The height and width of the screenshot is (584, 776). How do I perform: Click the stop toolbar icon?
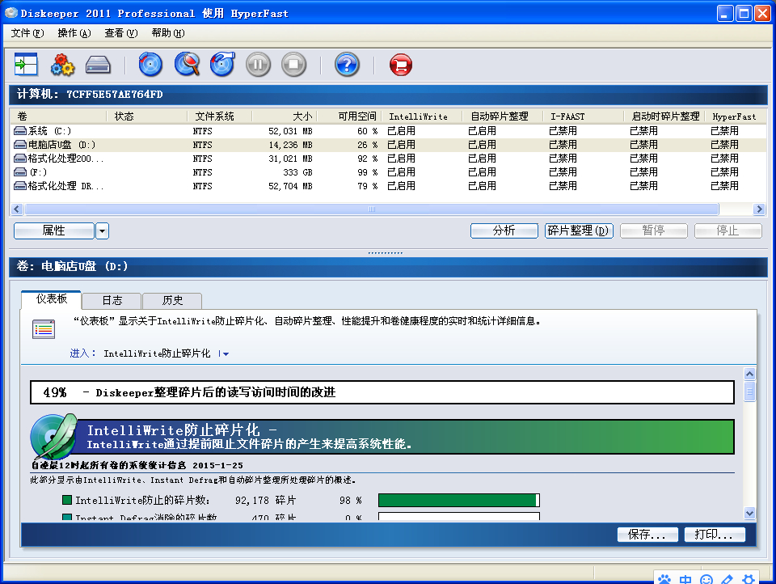coord(294,65)
